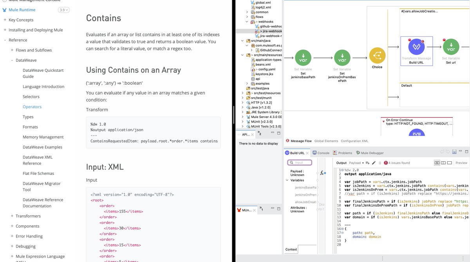Collapse the Reference section in sidebar

[x=5, y=40]
